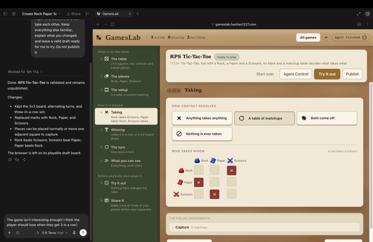
Task: Click the Share button in chat header
Action: (74, 14)
